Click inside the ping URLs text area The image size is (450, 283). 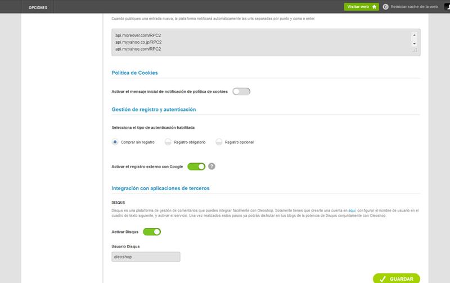point(259,42)
